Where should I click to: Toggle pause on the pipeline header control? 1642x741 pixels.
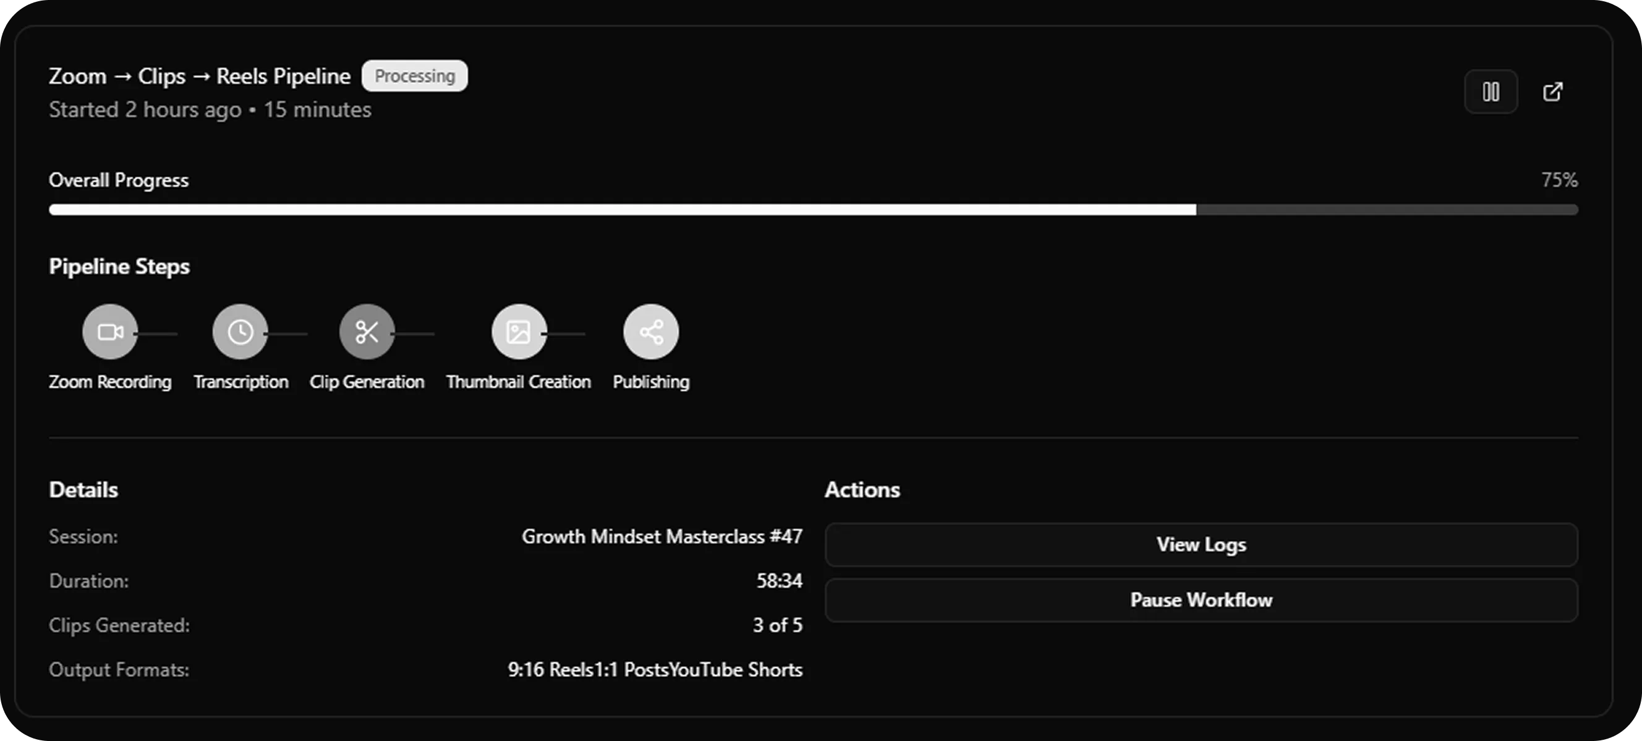tap(1491, 91)
